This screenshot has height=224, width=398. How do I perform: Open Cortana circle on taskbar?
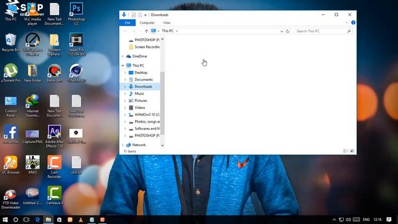[x=16, y=220]
